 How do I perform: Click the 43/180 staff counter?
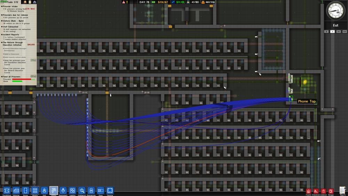pos(195,2)
